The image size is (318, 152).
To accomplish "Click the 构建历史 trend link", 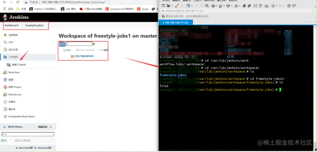I will tap(43, 127).
